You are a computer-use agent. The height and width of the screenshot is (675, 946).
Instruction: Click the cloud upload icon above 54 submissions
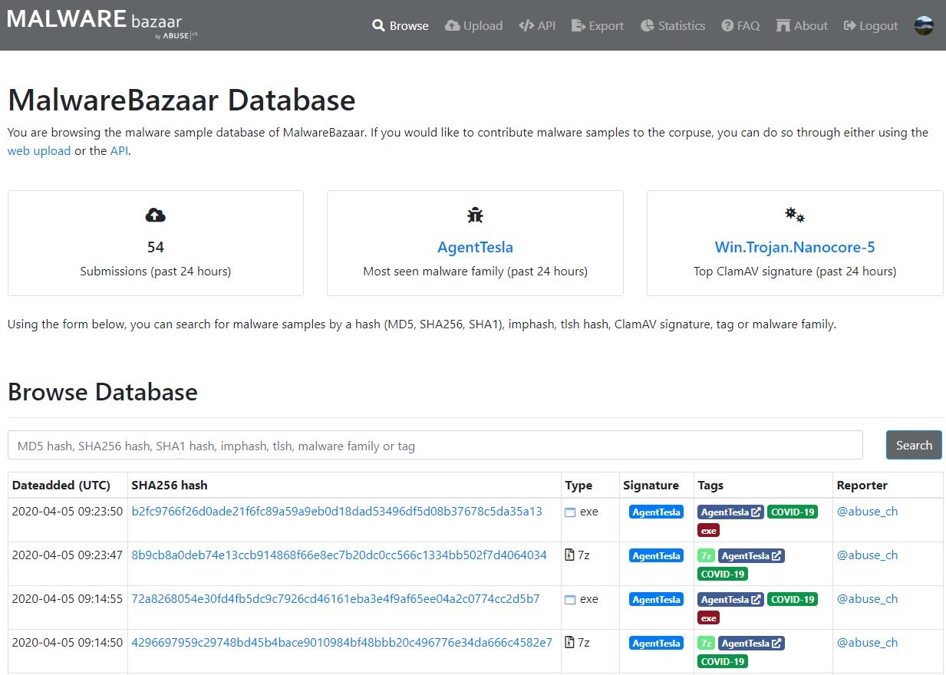[156, 216]
